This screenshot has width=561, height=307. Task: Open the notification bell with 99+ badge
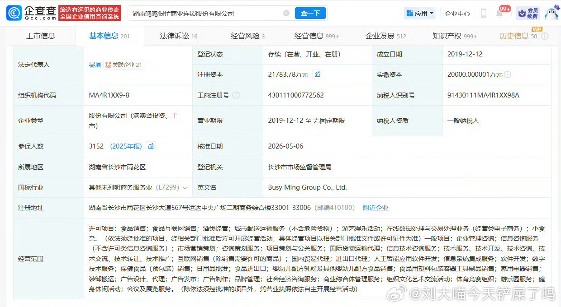[x=500, y=13]
